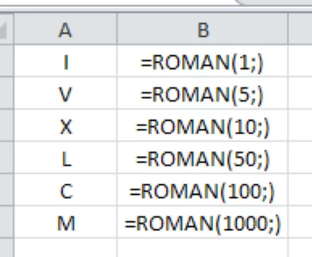Select the column B header
Image resolution: width=312 pixels, height=257 pixels.
202,30
